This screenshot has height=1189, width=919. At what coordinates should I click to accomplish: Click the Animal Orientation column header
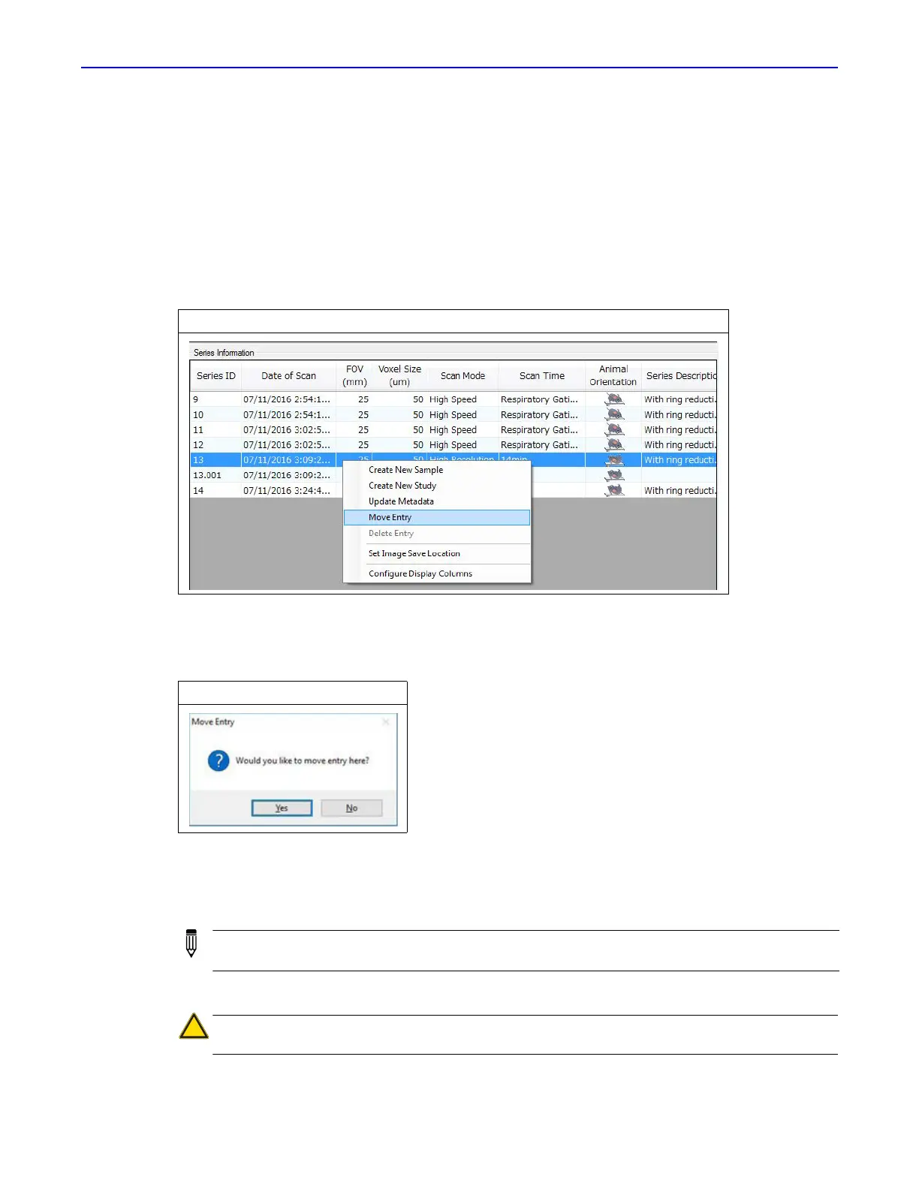[613, 376]
